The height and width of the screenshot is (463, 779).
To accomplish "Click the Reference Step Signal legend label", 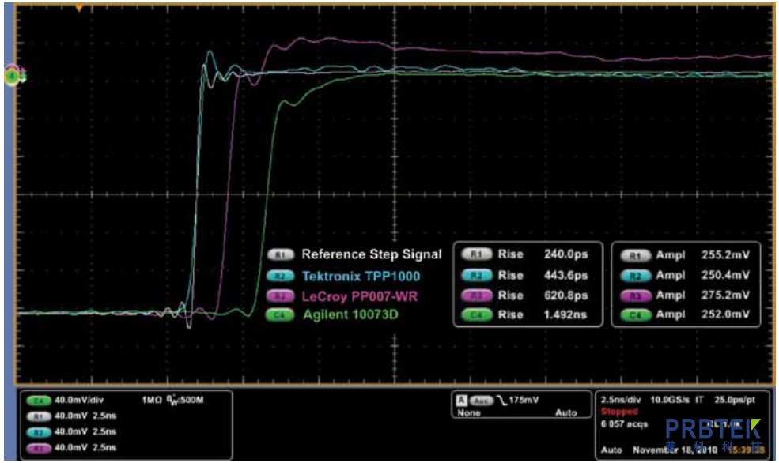I will pos(372,254).
